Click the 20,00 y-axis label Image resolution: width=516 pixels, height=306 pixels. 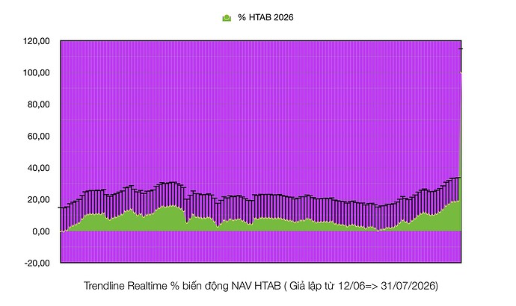(38, 199)
